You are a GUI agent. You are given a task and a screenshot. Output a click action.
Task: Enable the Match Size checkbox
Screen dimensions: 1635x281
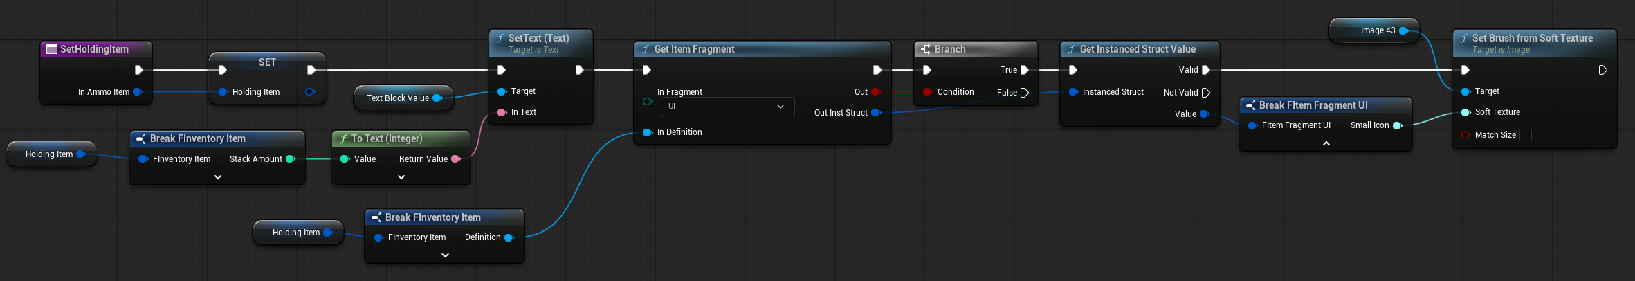click(1526, 135)
